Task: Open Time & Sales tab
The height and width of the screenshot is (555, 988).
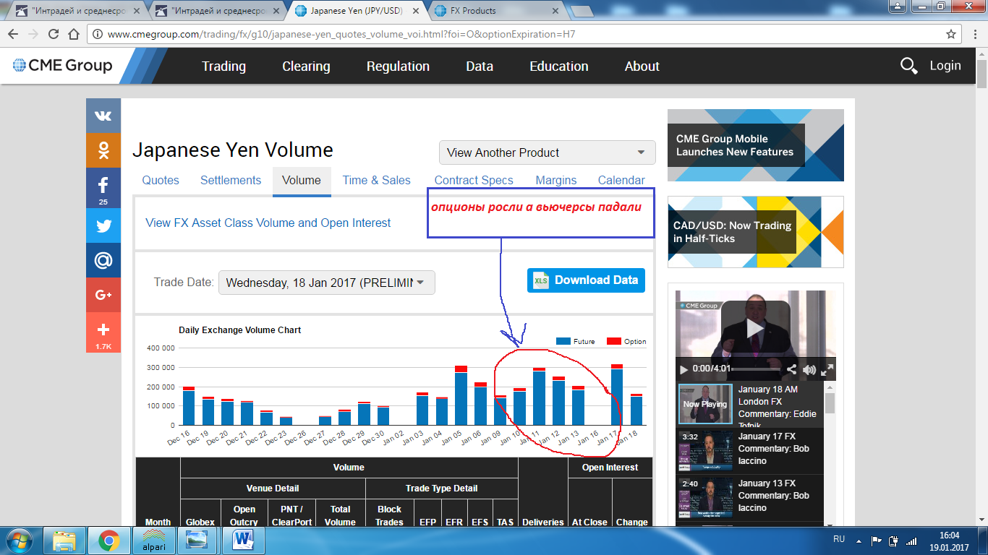Action: (376, 181)
